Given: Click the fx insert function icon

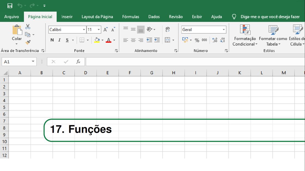Looking at the screenshot, I should [78, 62].
